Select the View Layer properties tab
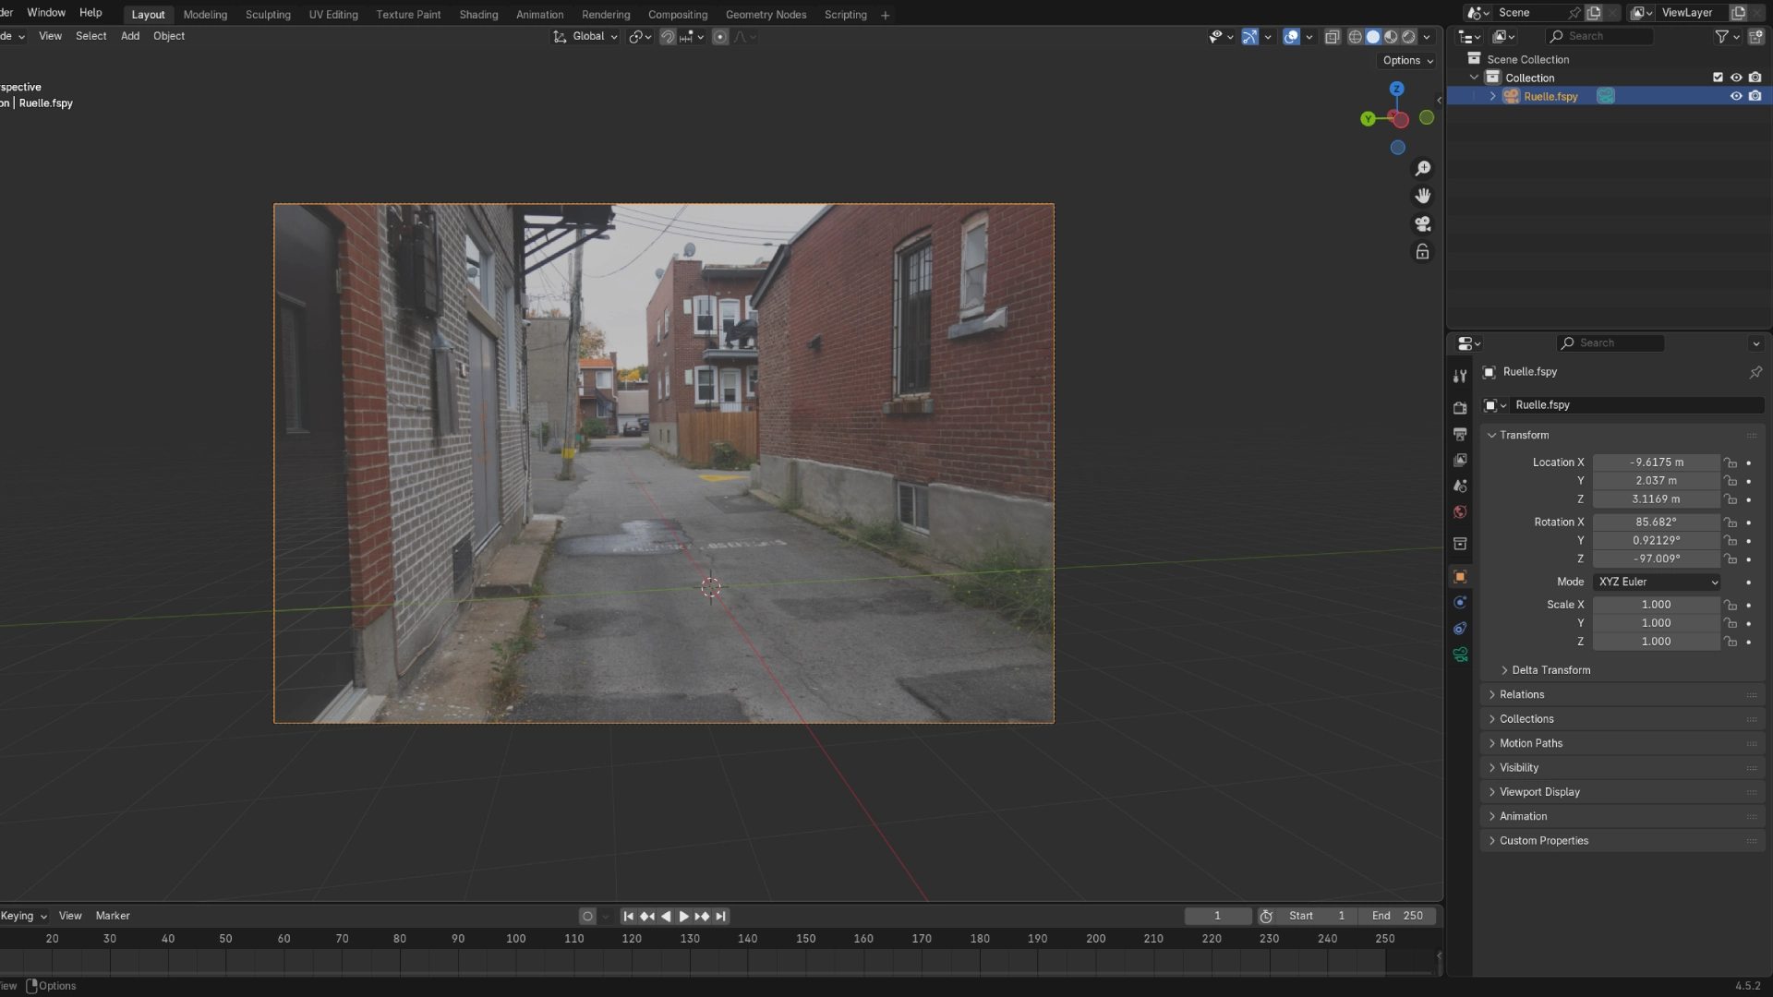 coord(1460,460)
